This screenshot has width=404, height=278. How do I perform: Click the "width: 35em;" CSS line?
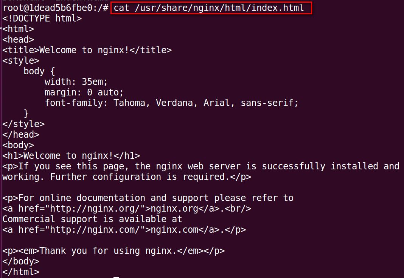click(76, 81)
